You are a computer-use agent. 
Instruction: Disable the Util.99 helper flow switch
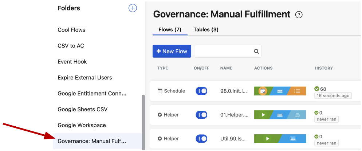201,139
